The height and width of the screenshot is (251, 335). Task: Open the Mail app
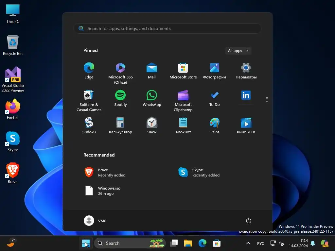pos(152,71)
